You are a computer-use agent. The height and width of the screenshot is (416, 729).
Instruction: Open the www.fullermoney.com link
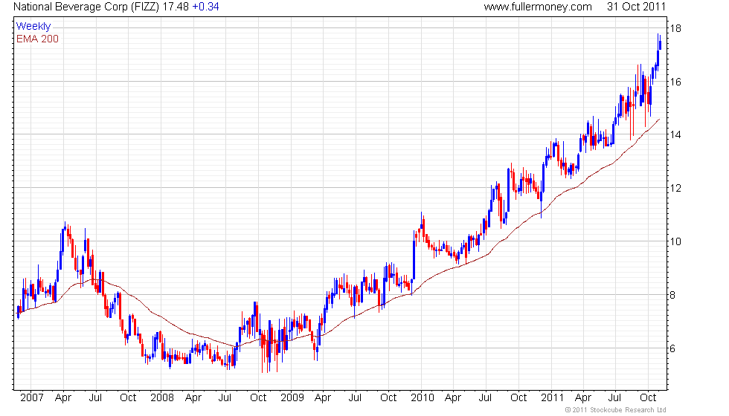538,7
